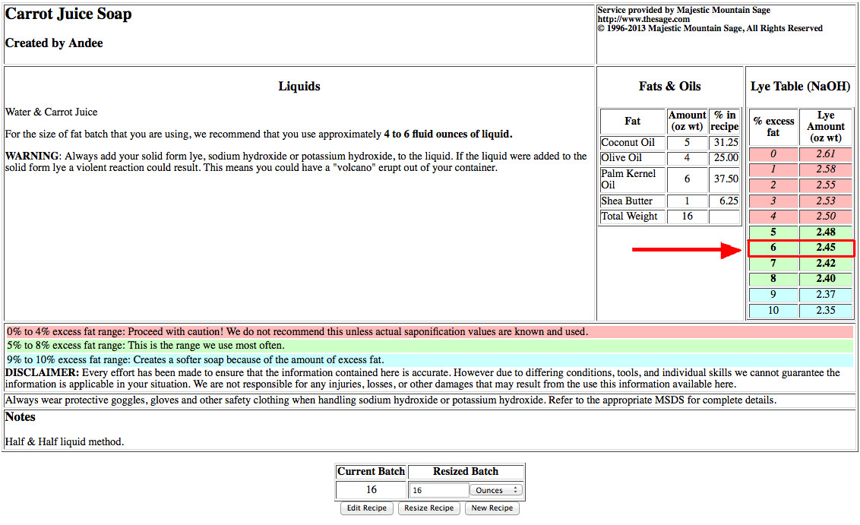Click the Water & Carrot Juice text

point(51,112)
